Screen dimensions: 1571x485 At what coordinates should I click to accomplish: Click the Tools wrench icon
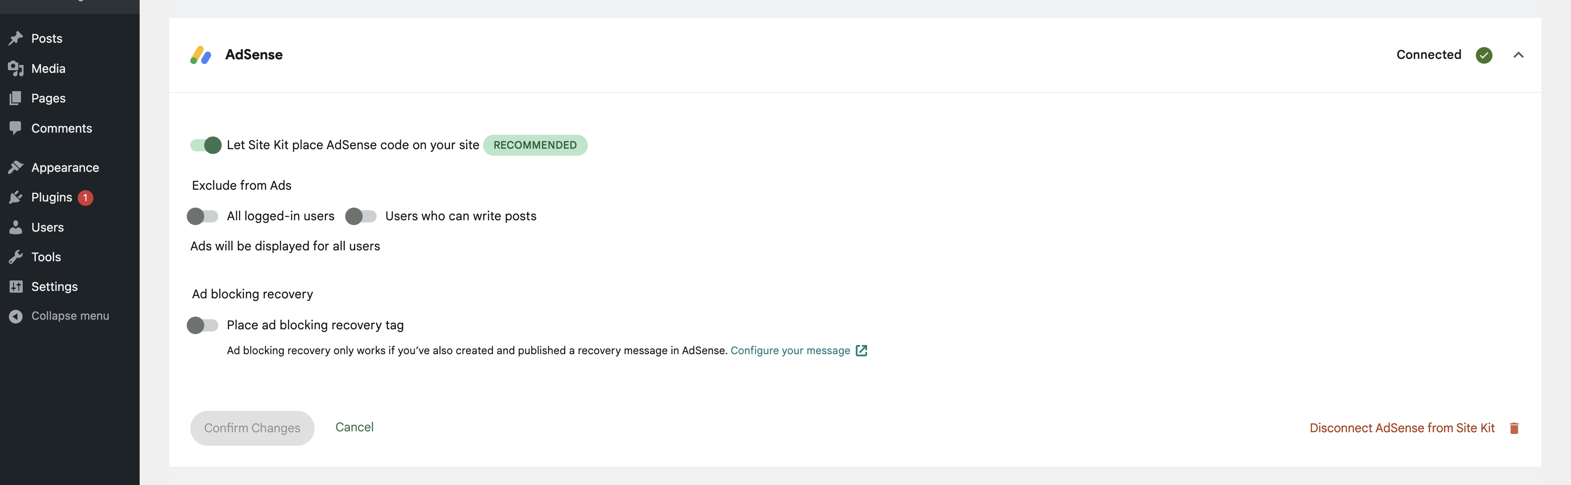pos(16,256)
